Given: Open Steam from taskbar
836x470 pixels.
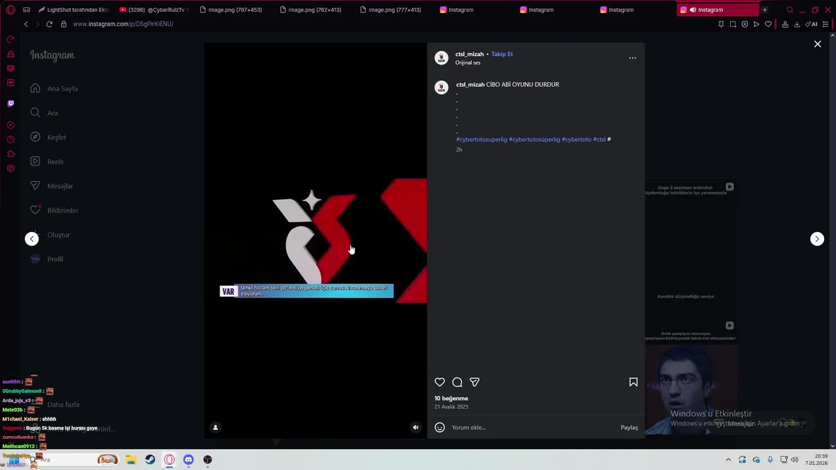Looking at the screenshot, I should tap(150, 460).
